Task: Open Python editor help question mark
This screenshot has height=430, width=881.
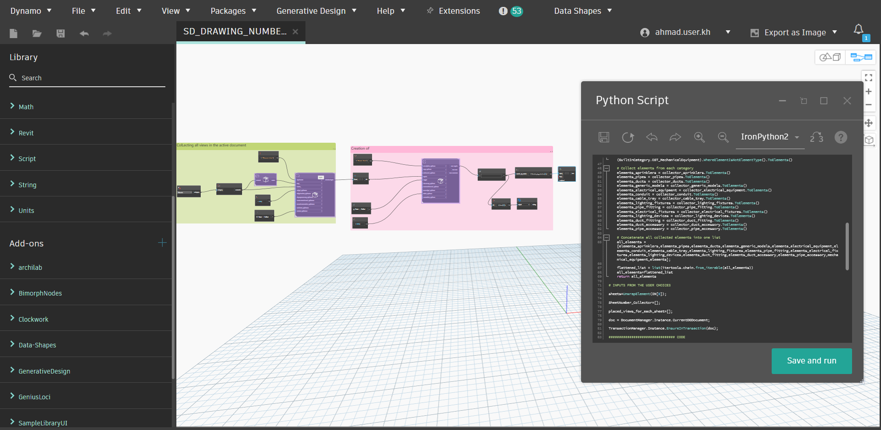Action: pyautogui.click(x=841, y=137)
